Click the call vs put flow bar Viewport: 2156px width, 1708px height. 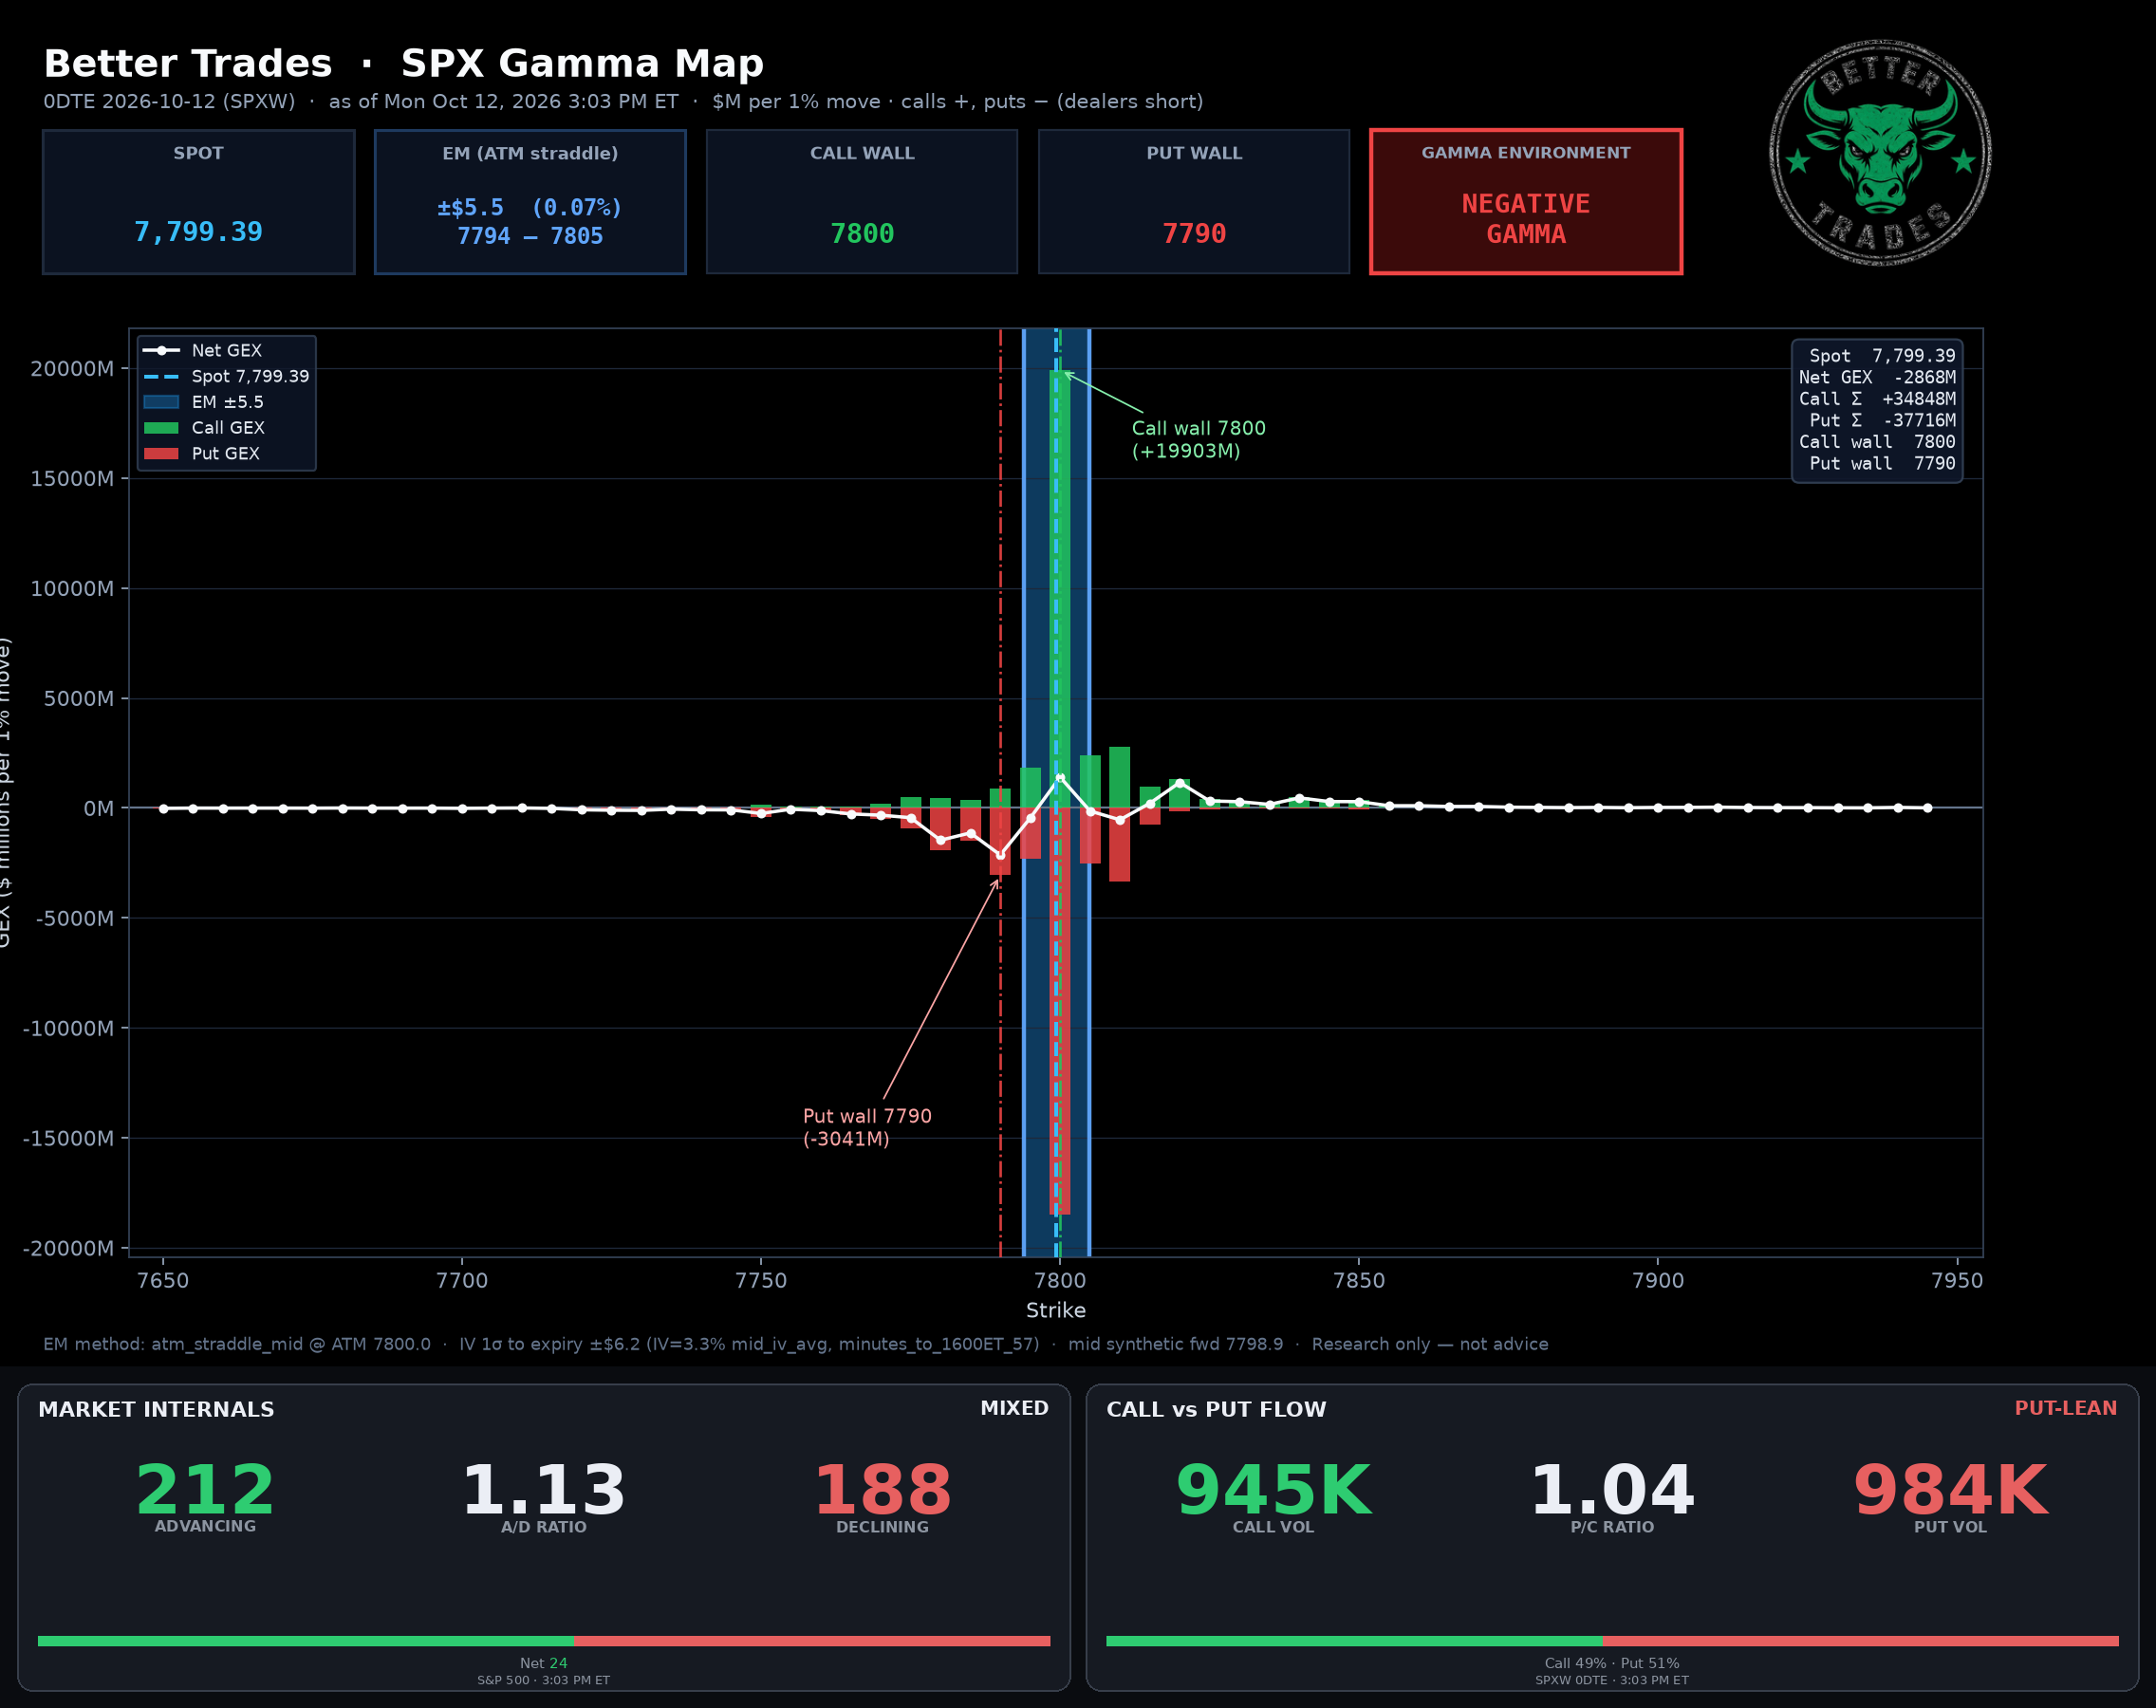[1612, 1641]
